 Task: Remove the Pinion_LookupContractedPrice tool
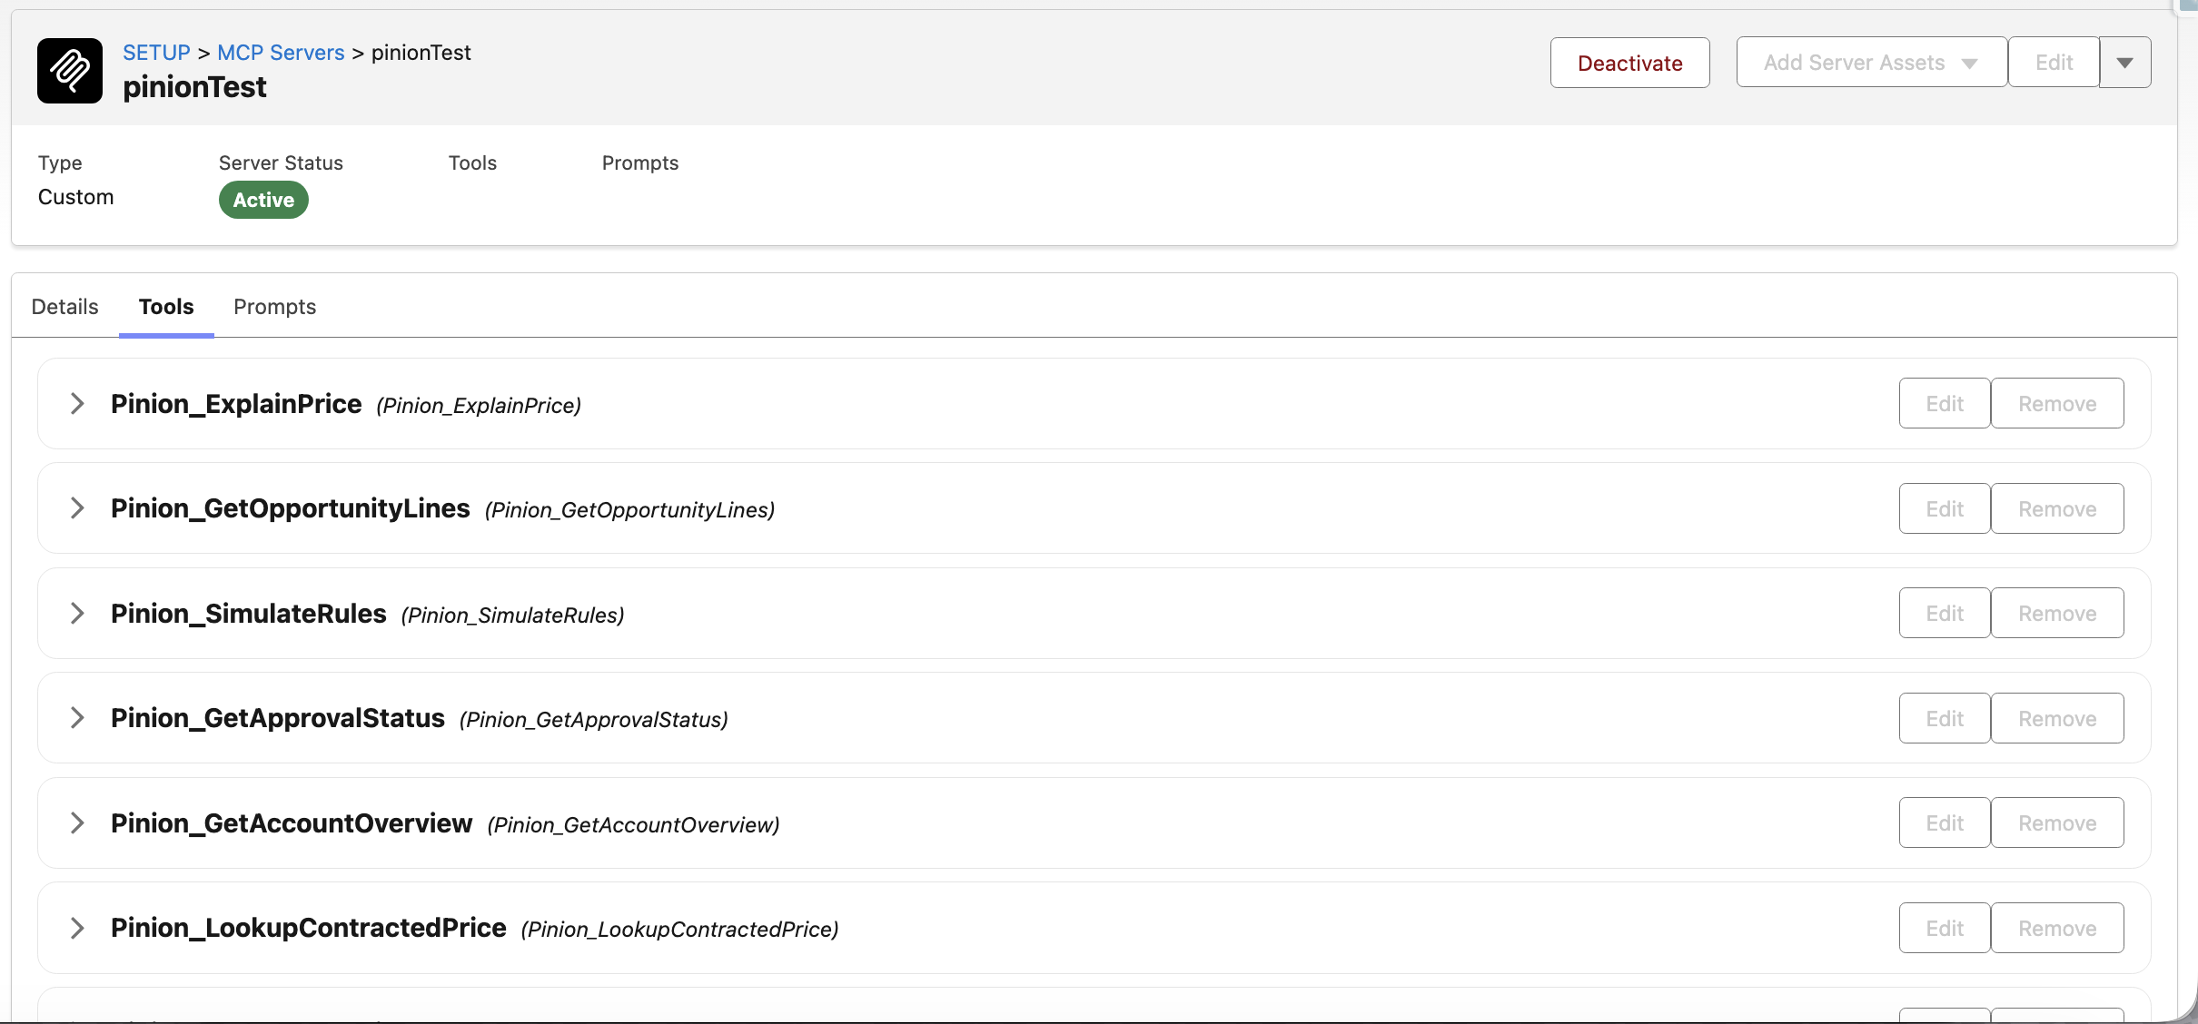(x=2057, y=928)
